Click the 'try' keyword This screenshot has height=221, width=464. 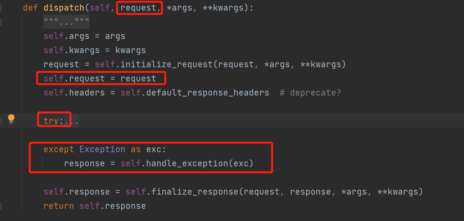(x=51, y=121)
